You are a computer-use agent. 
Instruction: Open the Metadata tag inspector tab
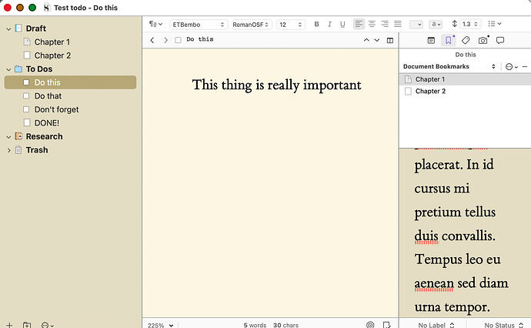click(466, 40)
